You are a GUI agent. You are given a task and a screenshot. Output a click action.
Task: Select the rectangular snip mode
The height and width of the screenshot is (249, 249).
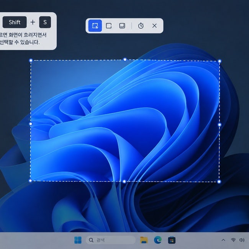95,26
